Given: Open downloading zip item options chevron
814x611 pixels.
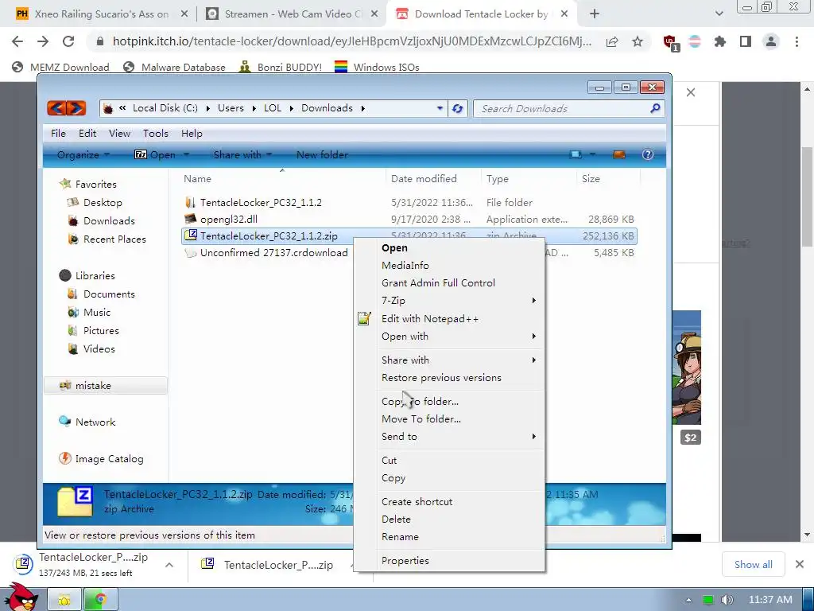Looking at the screenshot, I should click(x=169, y=565).
